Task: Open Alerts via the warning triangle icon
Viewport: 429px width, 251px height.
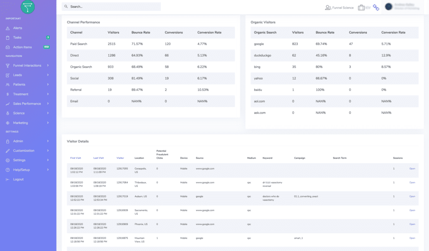Action: point(8,28)
